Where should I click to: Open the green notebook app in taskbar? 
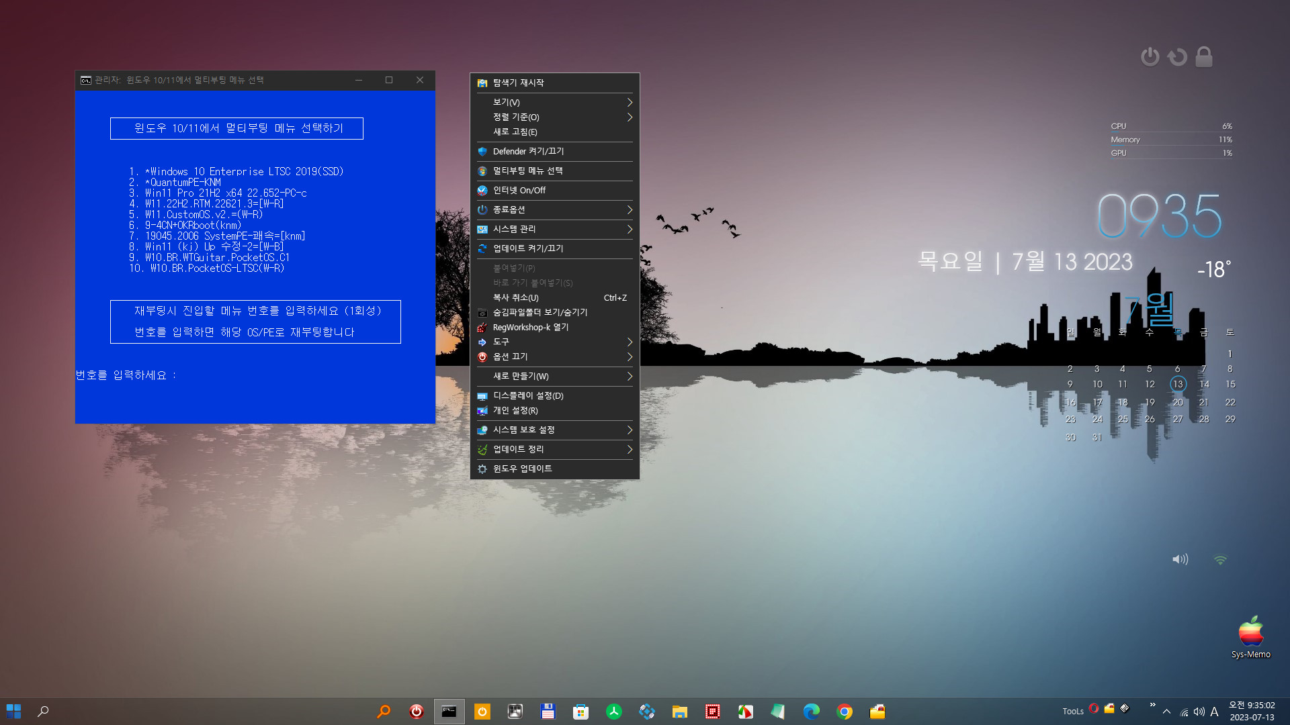click(x=779, y=712)
